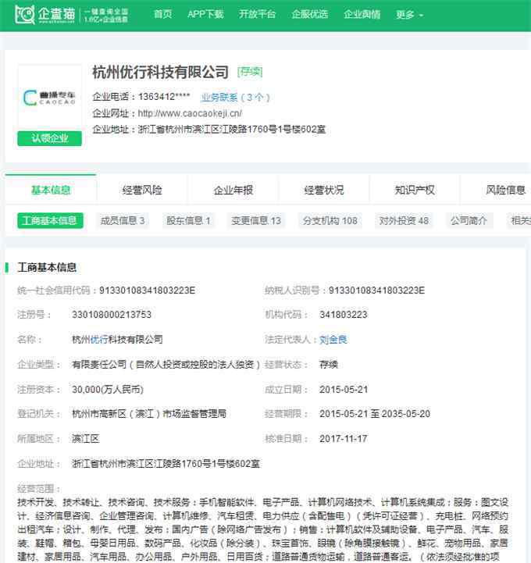
Task: Click registration number 330108000213753
Action: [112, 315]
